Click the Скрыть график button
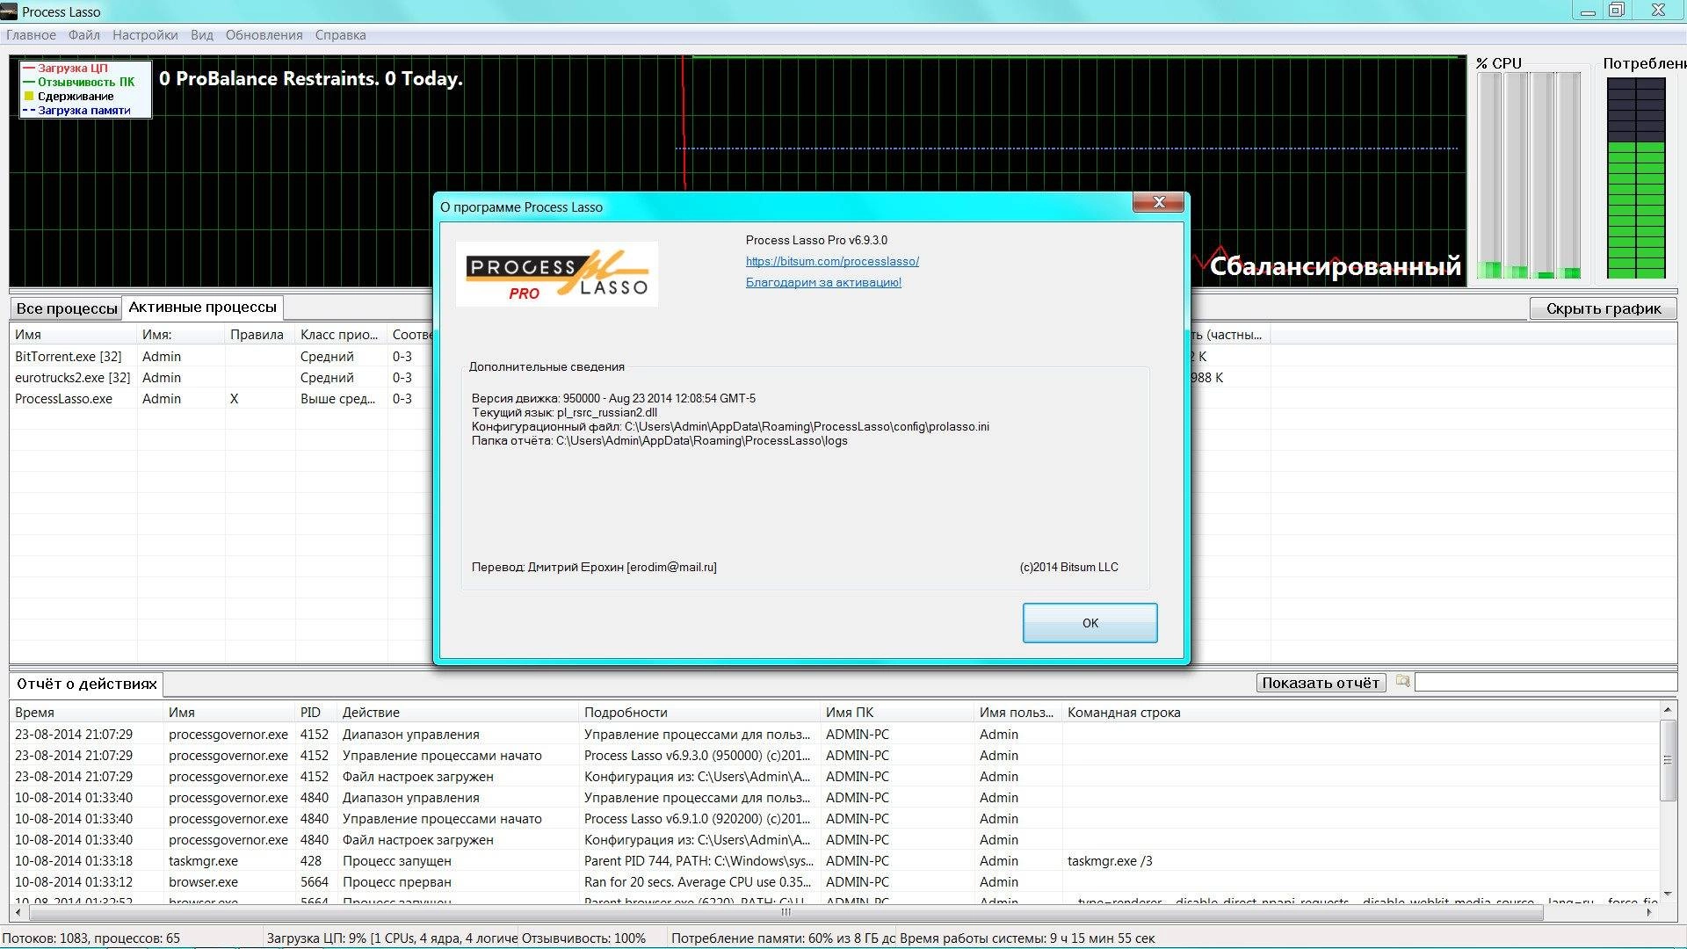The image size is (1687, 949). click(1604, 308)
